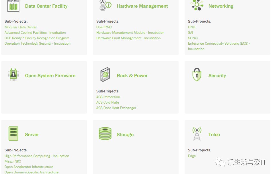
Task: Click the Data Center Facility rack icon
Action: pyautogui.click(x=13, y=6)
